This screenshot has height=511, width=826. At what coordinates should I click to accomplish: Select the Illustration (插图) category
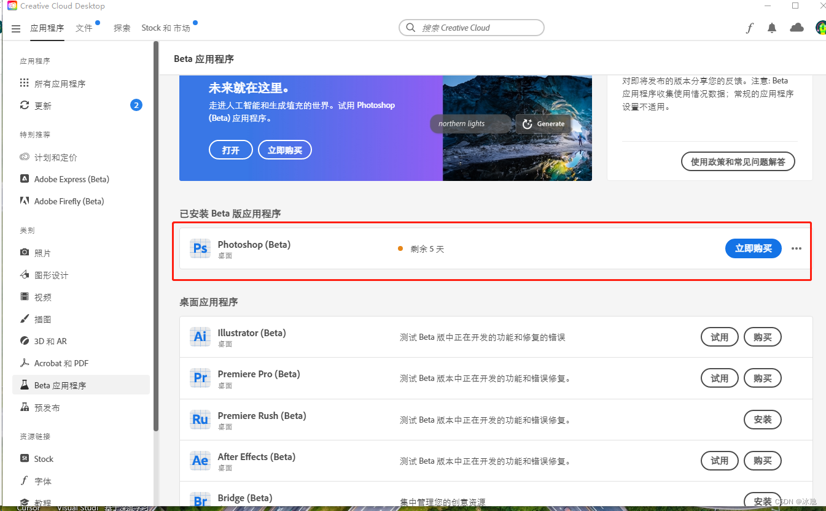click(81, 319)
